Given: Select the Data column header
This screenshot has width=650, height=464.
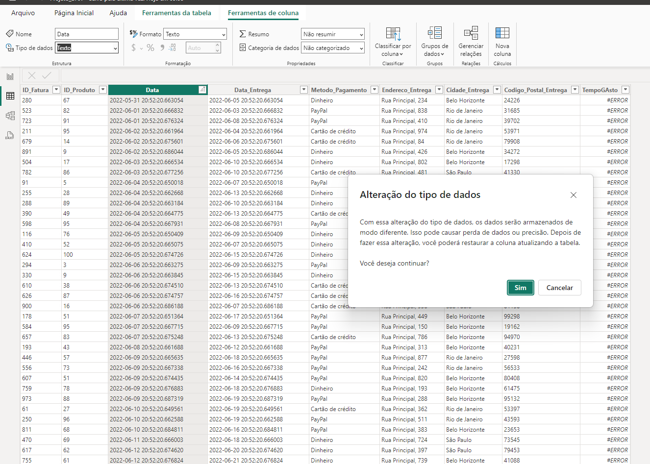Looking at the screenshot, I should pyautogui.click(x=152, y=90).
